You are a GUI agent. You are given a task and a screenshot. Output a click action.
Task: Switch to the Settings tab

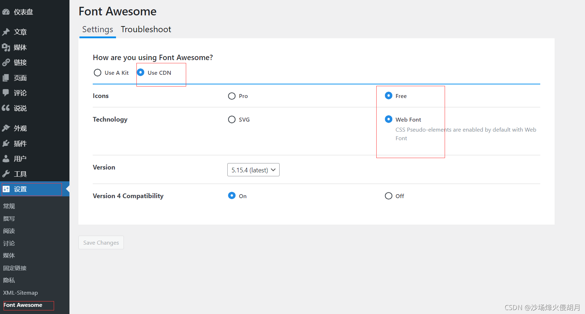coord(98,29)
